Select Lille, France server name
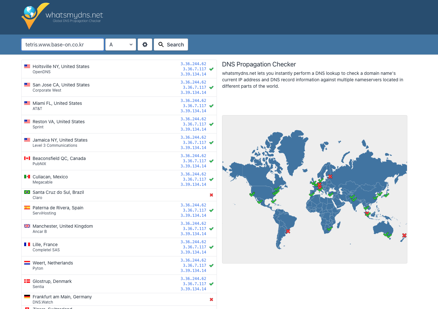This screenshot has height=309, width=438. coord(45,244)
